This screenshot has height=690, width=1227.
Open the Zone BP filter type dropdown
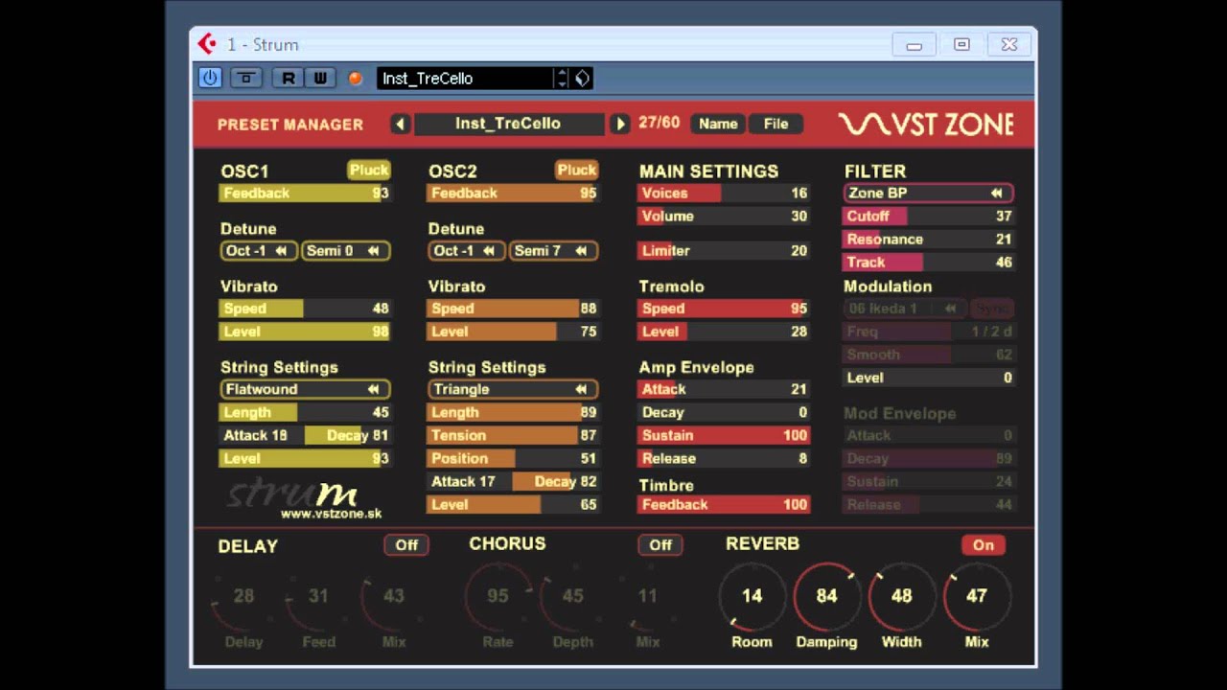(x=929, y=193)
